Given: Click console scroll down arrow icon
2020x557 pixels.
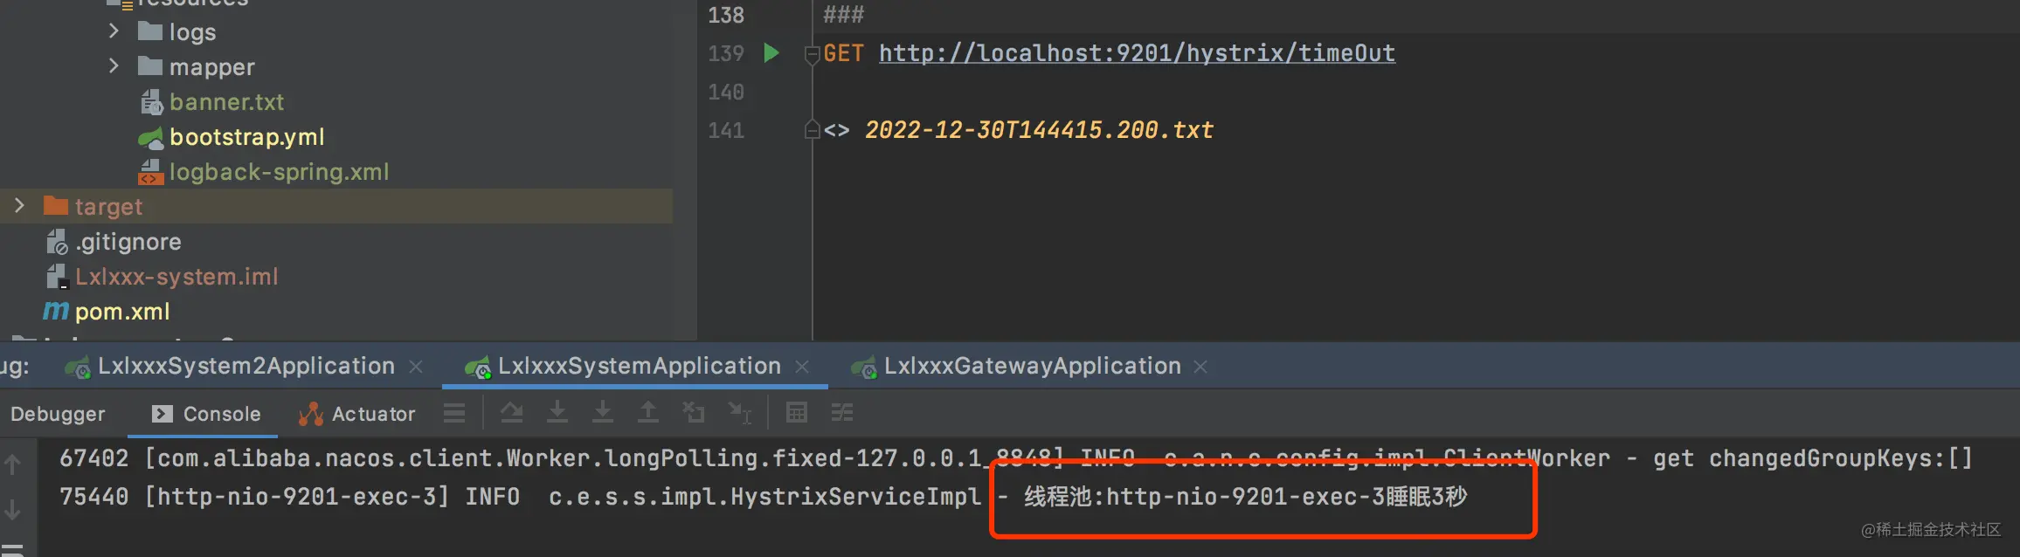Looking at the screenshot, I should [x=13, y=510].
